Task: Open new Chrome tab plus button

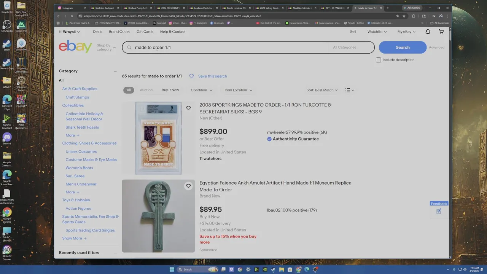Action: 388,8
